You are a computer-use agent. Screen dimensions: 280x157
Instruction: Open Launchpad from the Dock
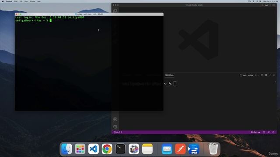(x=80, y=149)
